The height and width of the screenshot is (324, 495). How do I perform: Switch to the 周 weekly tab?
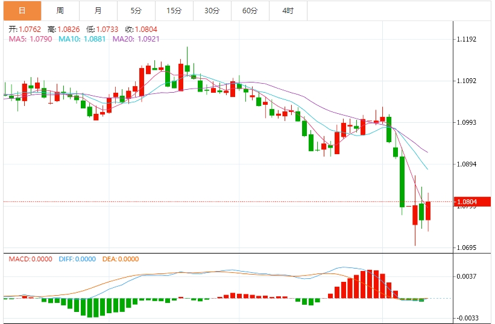point(60,11)
